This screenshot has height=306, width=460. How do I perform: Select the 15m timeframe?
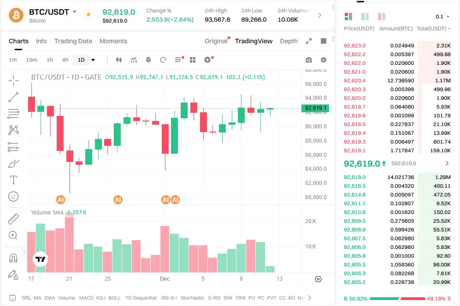(32, 60)
